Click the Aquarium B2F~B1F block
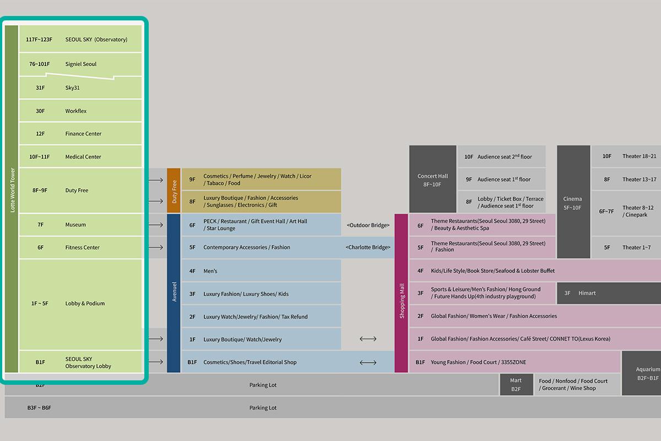Viewport: 661px width, 441px height. tap(642, 373)
